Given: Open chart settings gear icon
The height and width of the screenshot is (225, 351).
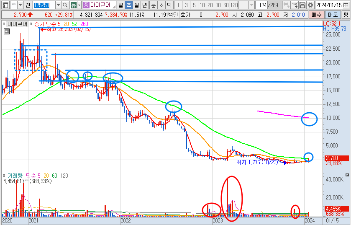Looking at the screenshot, I should click(310, 5).
